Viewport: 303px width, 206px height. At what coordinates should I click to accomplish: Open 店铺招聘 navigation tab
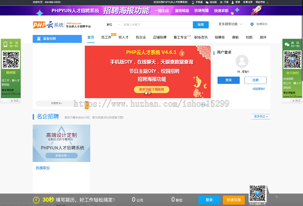(x=160, y=37)
